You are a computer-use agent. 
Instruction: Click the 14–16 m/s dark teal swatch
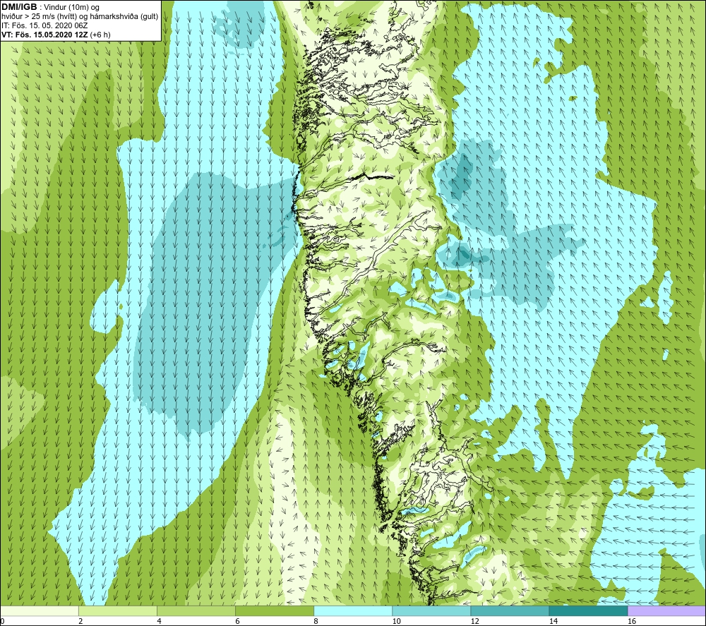588,610
